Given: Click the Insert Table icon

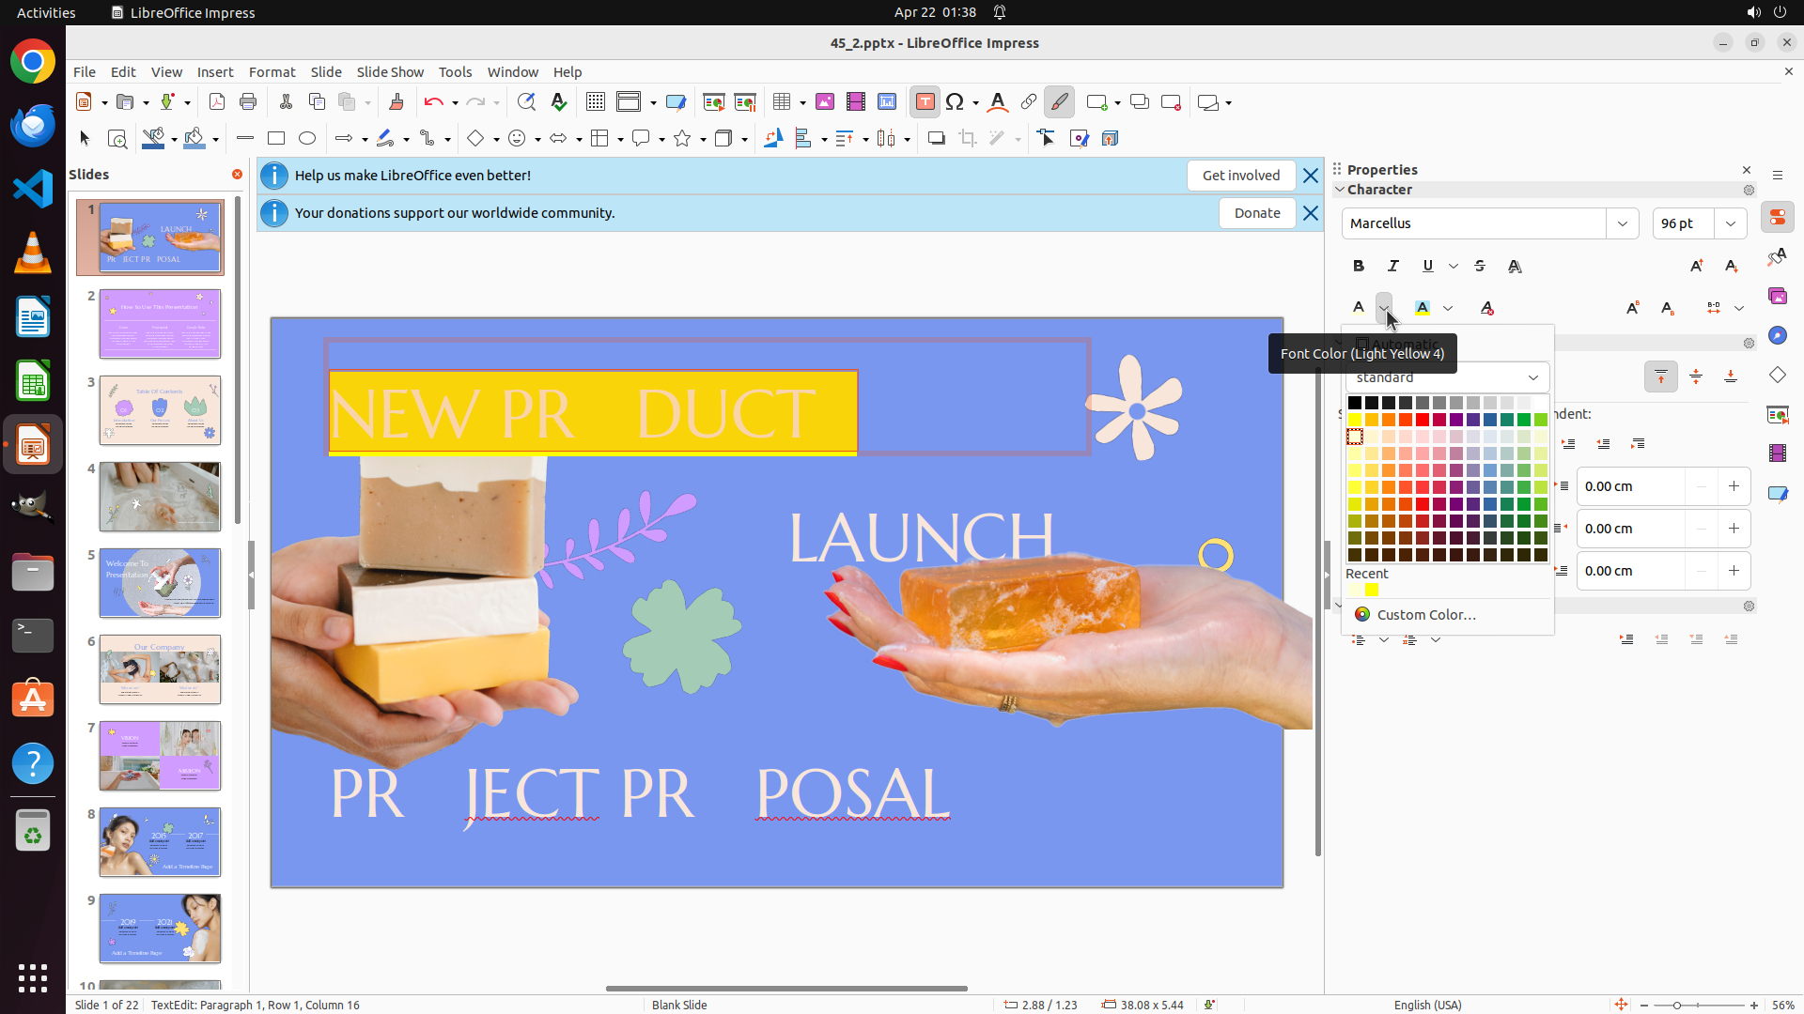Looking at the screenshot, I should click(782, 102).
